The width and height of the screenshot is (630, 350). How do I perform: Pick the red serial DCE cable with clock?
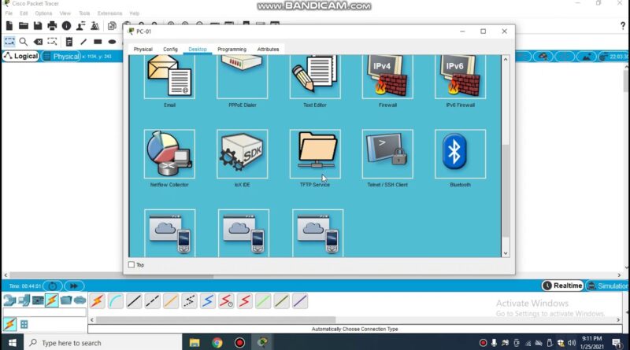226,301
